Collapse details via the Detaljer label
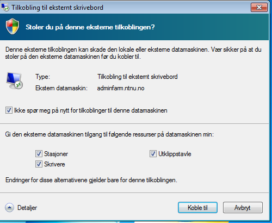This screenshot has height=223, width=272. [27, 208]
